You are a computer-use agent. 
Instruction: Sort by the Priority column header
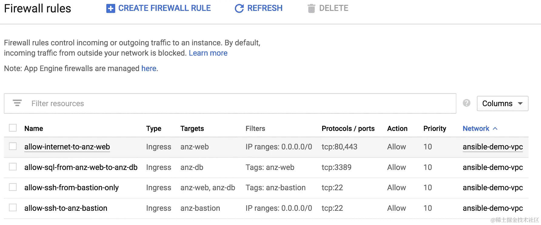coord(435,129)
